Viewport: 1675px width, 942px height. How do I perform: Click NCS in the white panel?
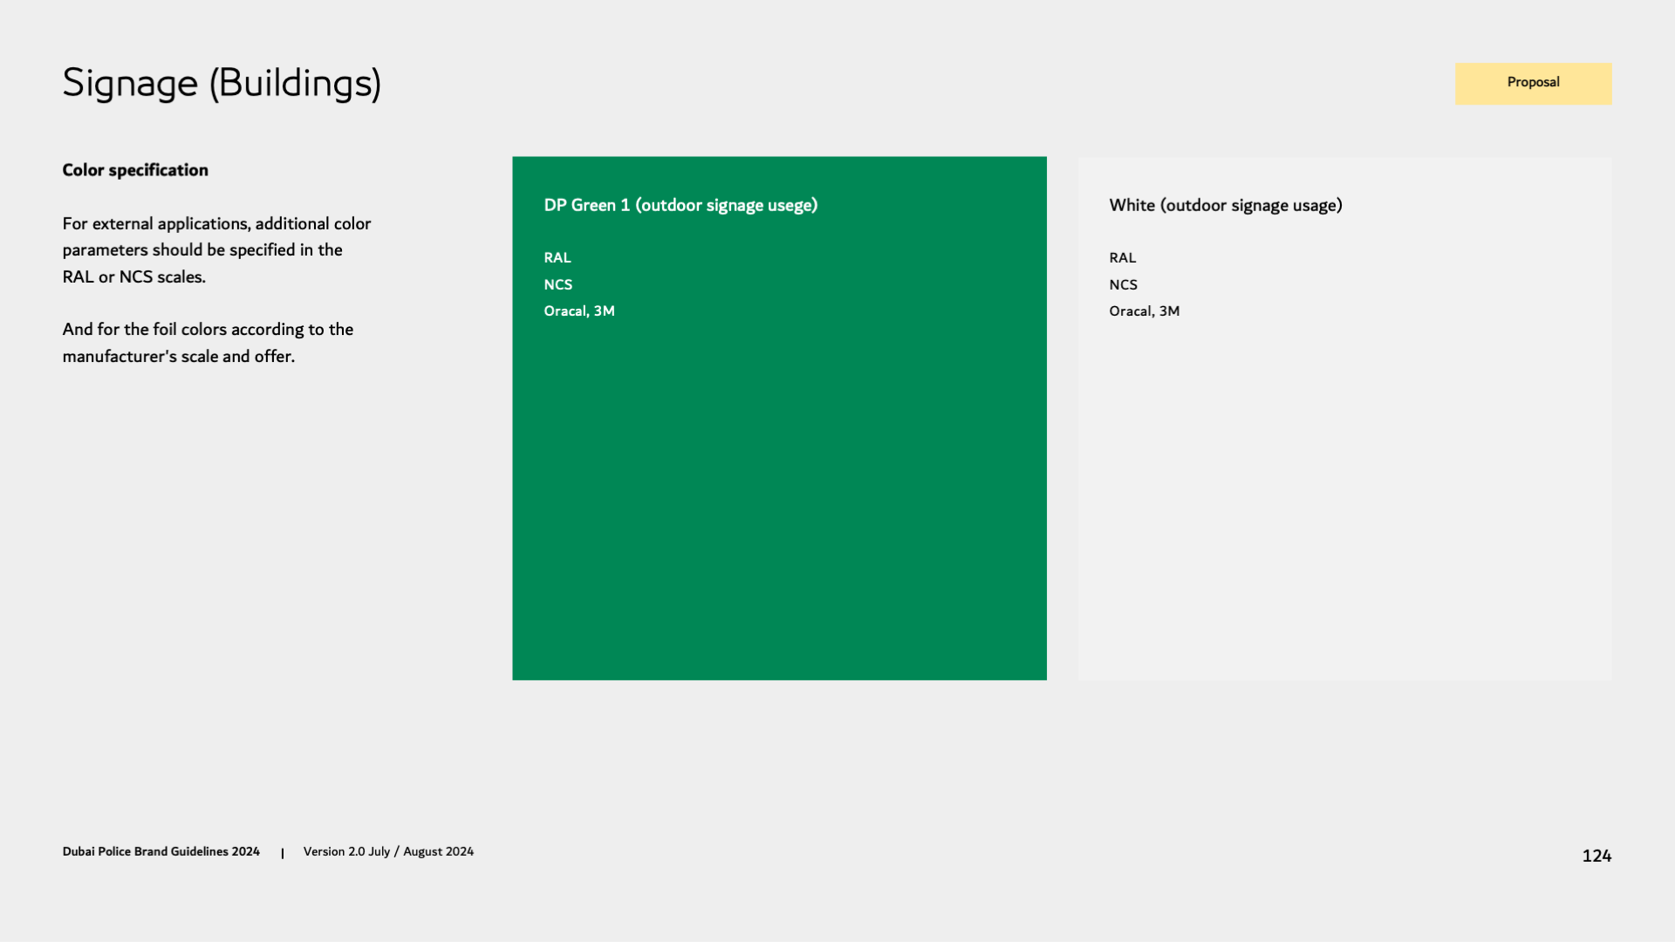[1124, 285]
